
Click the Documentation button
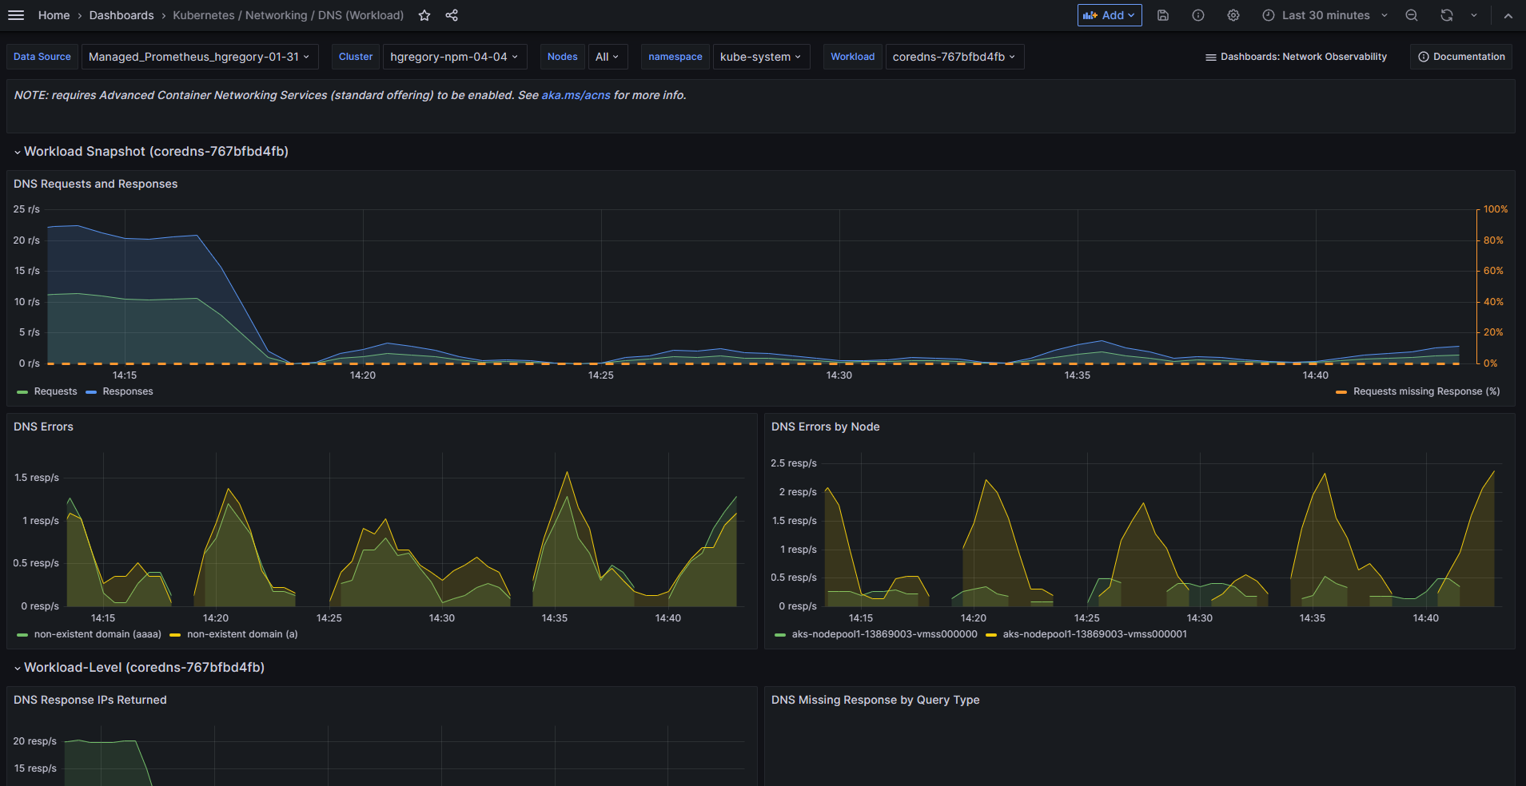(x=1461, y=57)
